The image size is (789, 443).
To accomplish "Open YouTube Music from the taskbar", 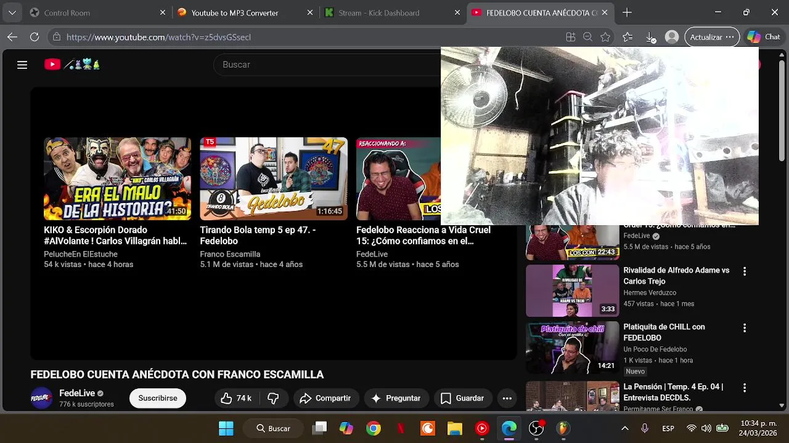I will (x=482, y=428).
